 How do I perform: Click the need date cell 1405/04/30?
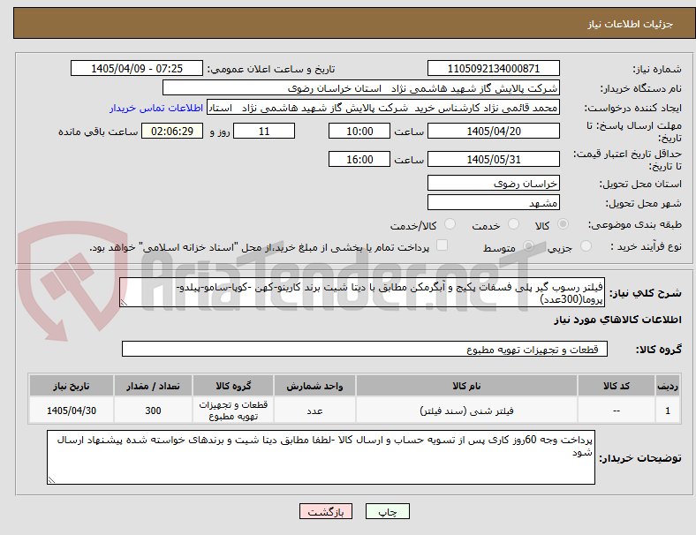pyautogui.click(x=72, y=411)
